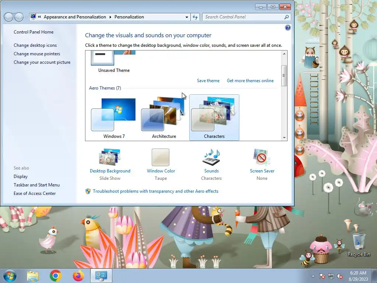Viewport: 377px width, 283px height.
Task: Open the Window Color Taupe swatch
Action: [x=161, y=157]
